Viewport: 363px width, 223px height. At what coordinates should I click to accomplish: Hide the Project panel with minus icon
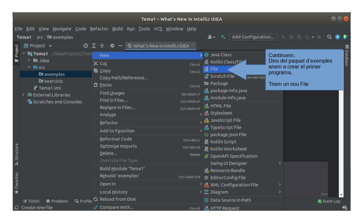click(x=120, y=46)
